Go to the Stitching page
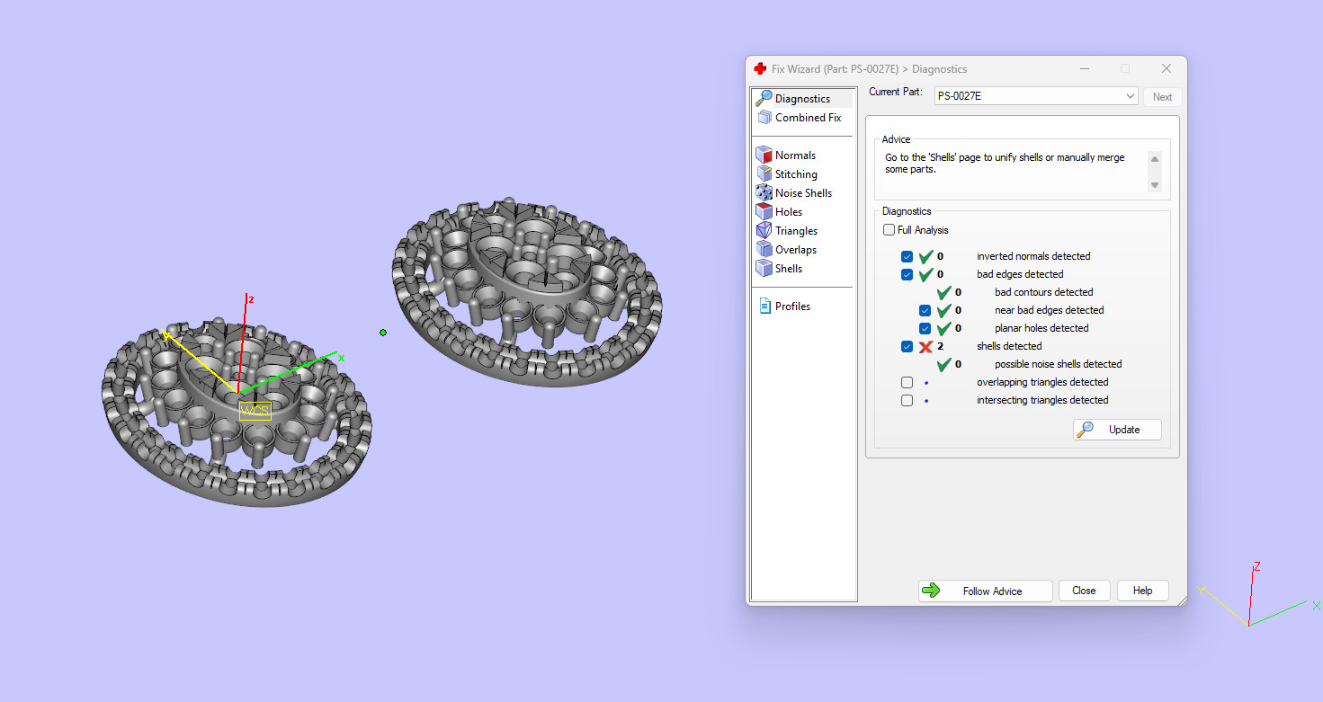1323x702 pixels. (x=796, y=173)
